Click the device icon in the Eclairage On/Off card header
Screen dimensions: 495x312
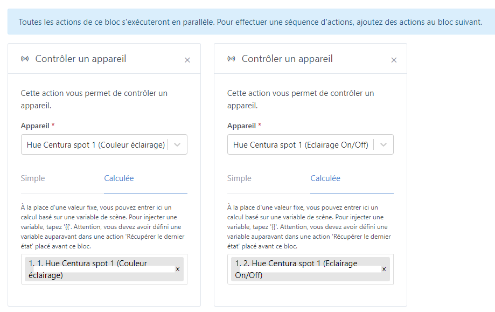pyautogui.click(x=231, y=59)
